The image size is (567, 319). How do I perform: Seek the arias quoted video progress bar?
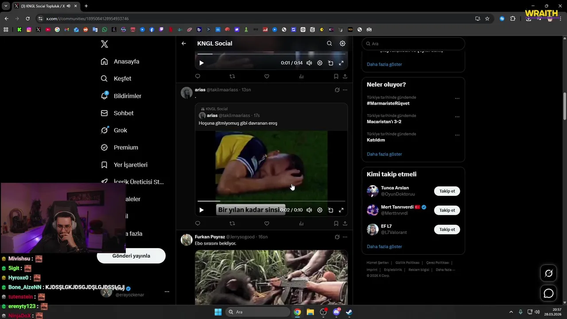point(271,201)
